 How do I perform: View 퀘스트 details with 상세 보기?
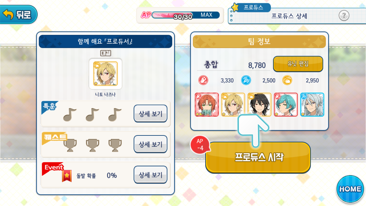pos(150,144)
